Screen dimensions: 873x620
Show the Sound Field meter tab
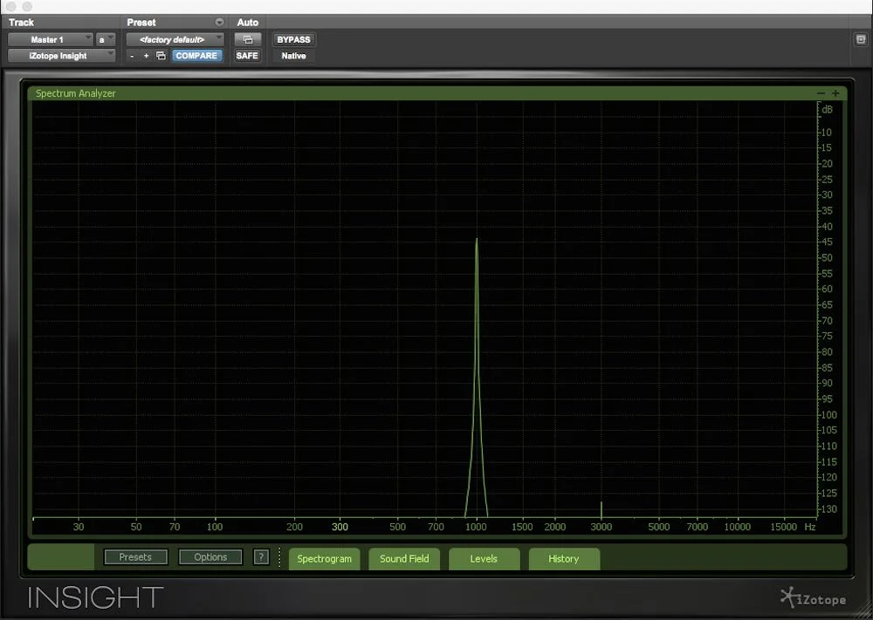coord(404,559)
